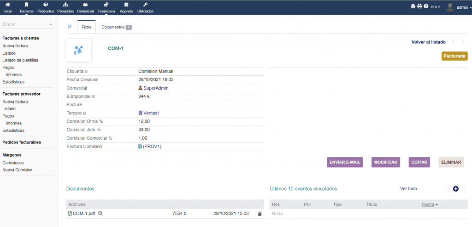Open Estadísticas under Facturas a clientes
Viewport: 472px width, 227px height.
click(x=13, y=82)
